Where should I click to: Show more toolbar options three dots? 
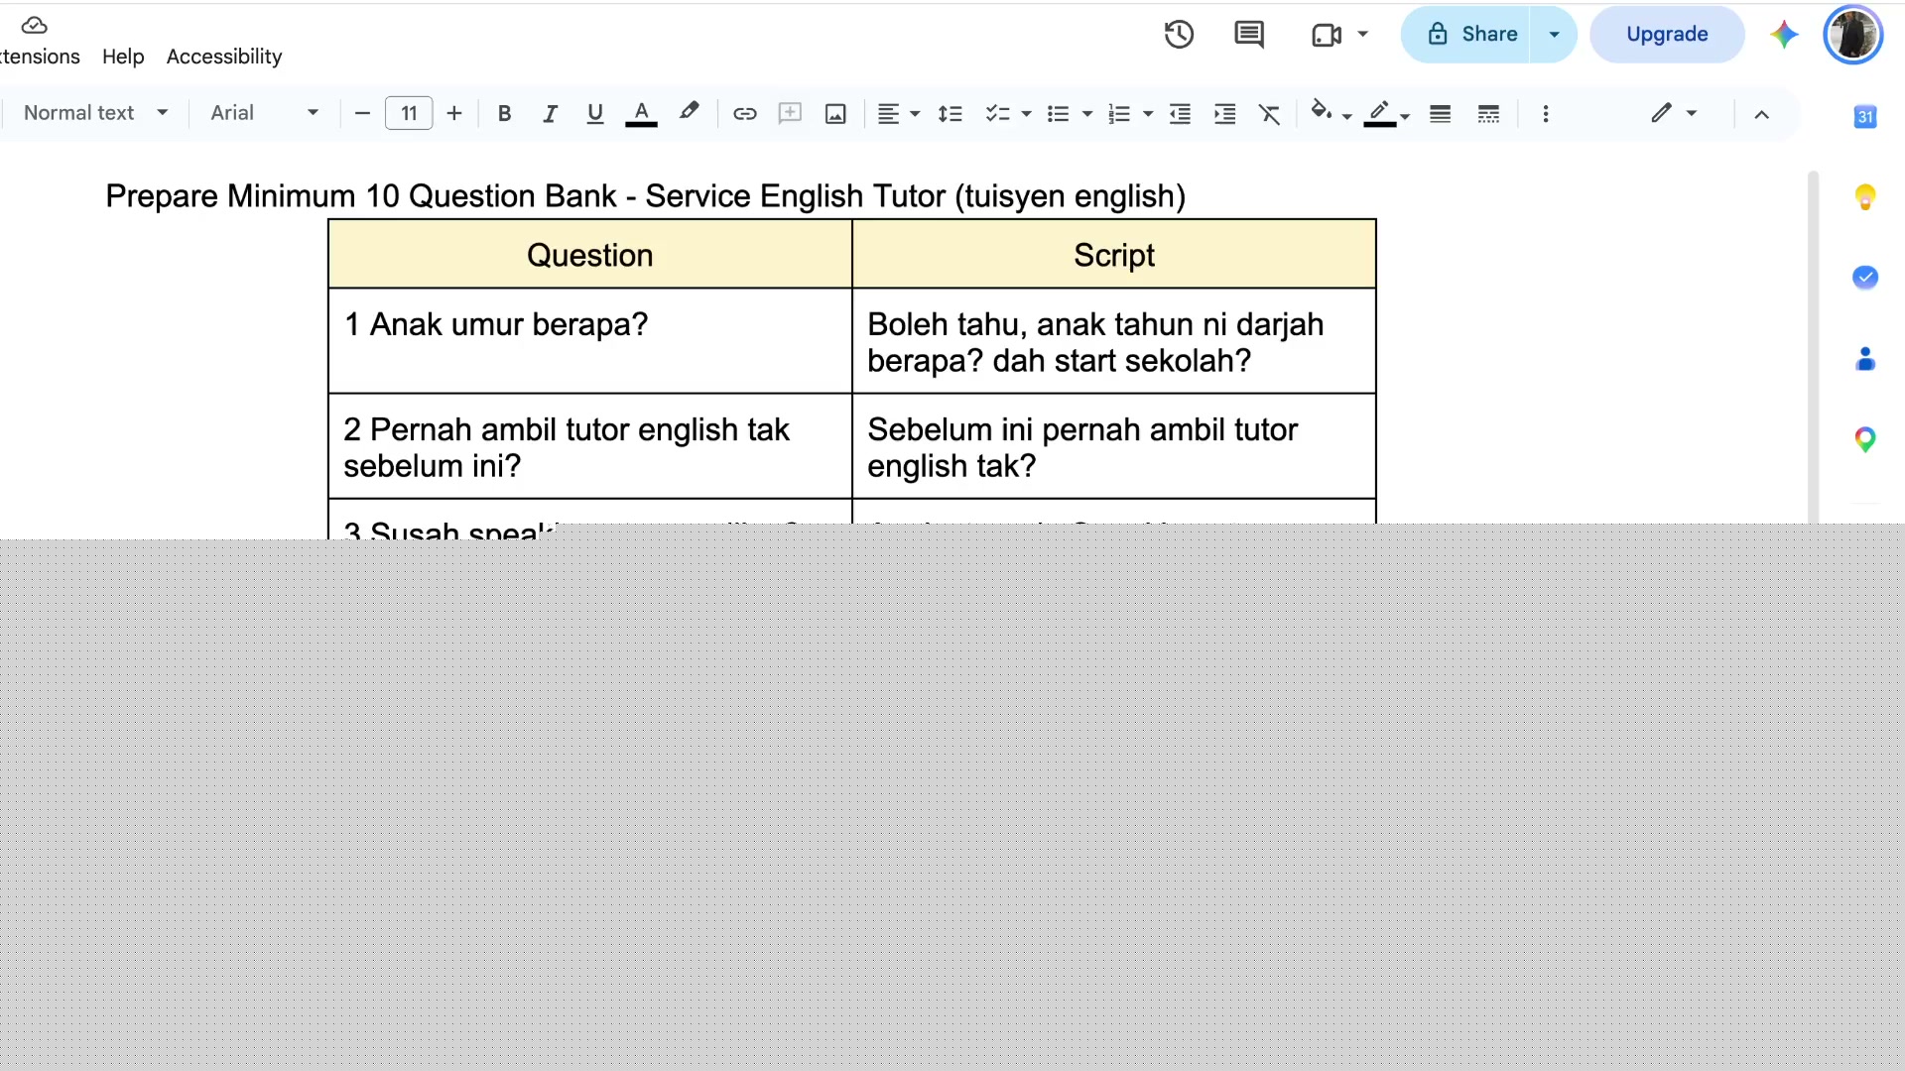click(x=1545, y=114)
